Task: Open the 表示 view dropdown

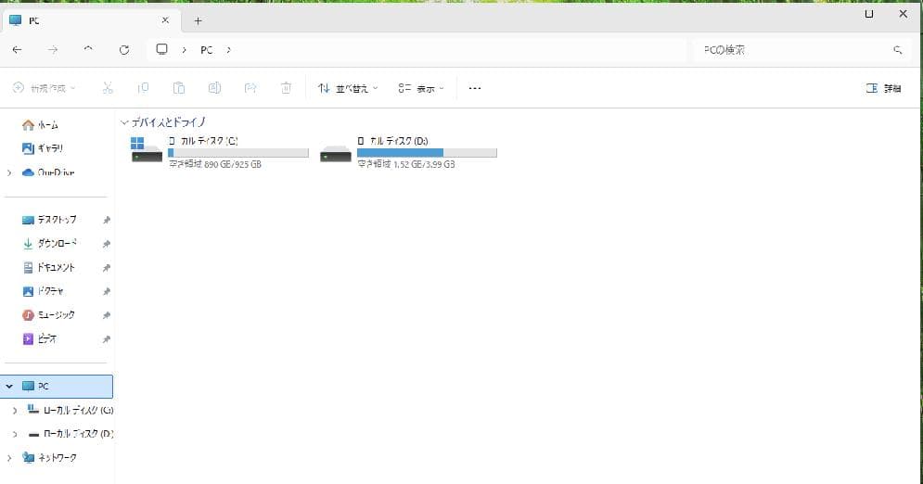Action: (421, 88)
